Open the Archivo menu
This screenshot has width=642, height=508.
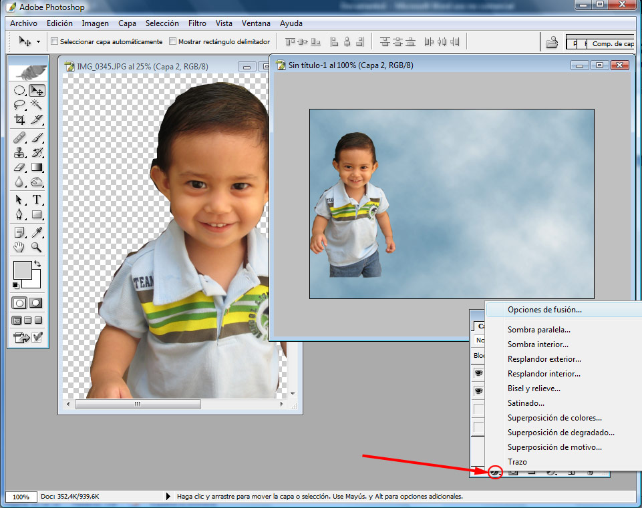(x=24, y=23)
